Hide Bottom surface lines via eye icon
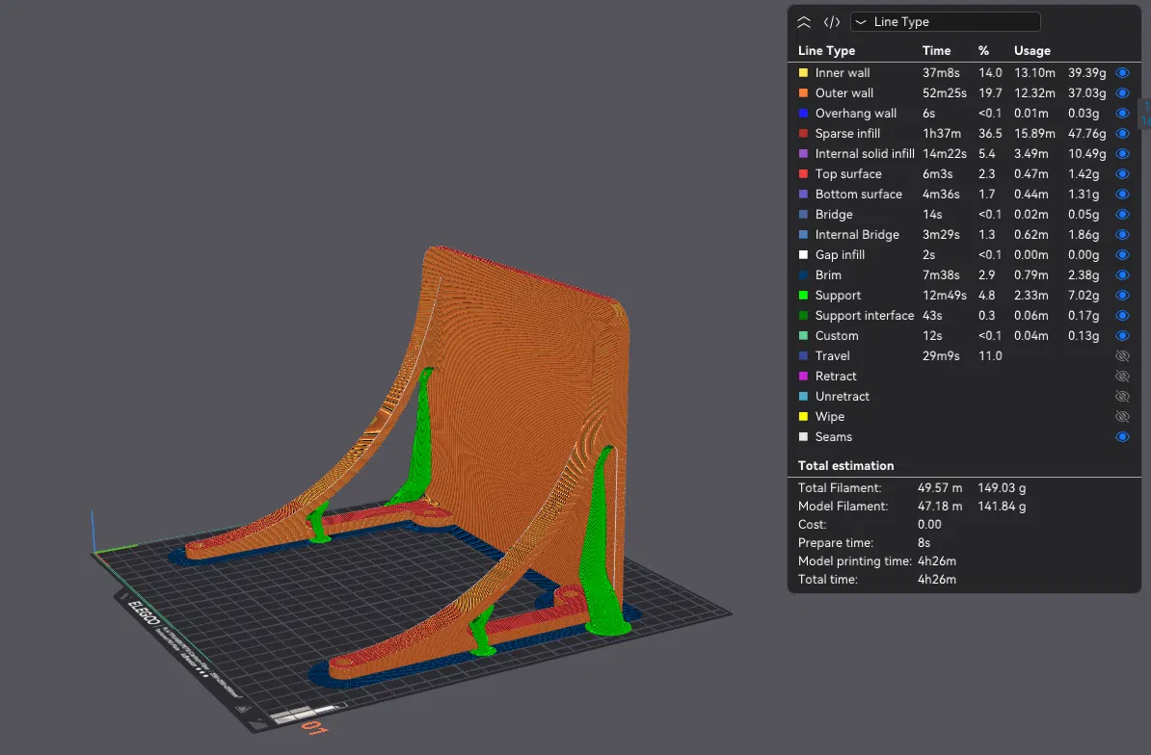Screen dimensions: 1151x755 1122,195
